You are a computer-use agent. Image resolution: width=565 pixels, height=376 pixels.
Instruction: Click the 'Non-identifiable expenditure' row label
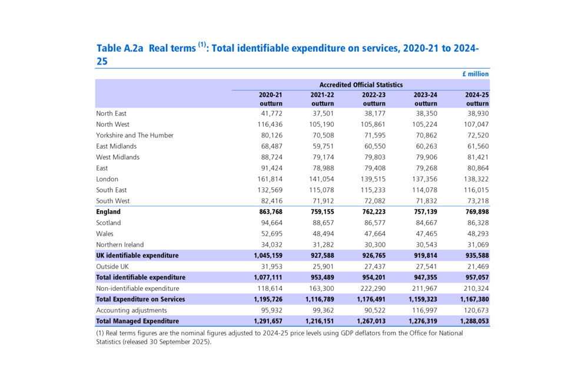137,288
